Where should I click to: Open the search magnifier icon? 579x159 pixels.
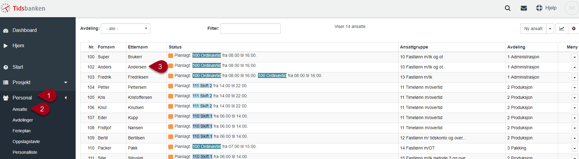click(x=508, y=8)
